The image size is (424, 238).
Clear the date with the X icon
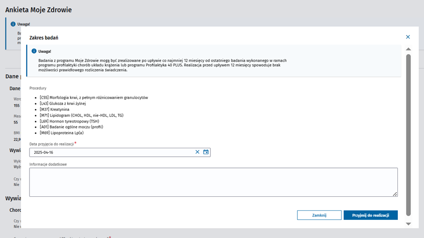197,152
